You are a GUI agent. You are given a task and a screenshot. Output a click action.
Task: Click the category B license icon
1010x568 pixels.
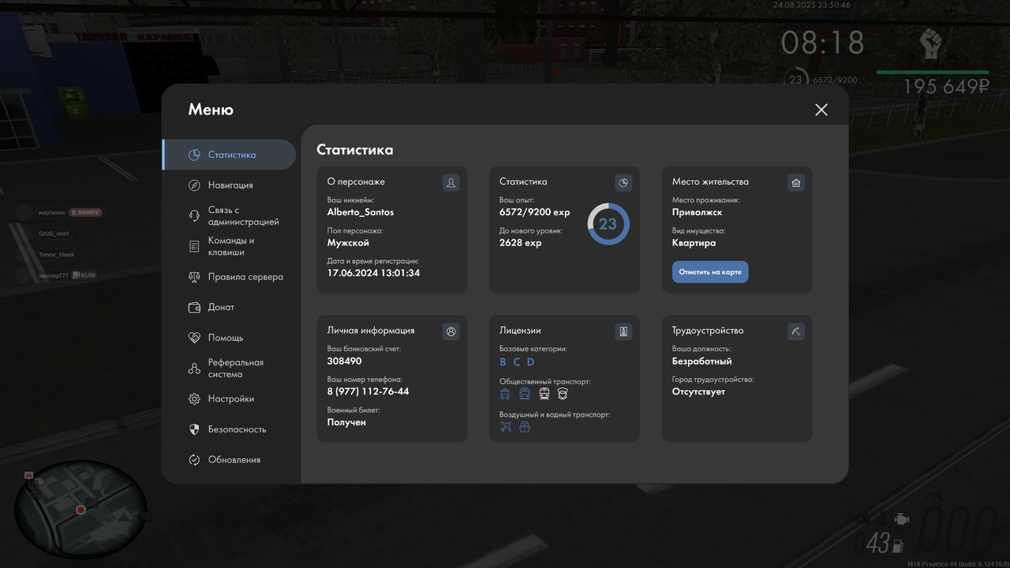pos(503,362)
